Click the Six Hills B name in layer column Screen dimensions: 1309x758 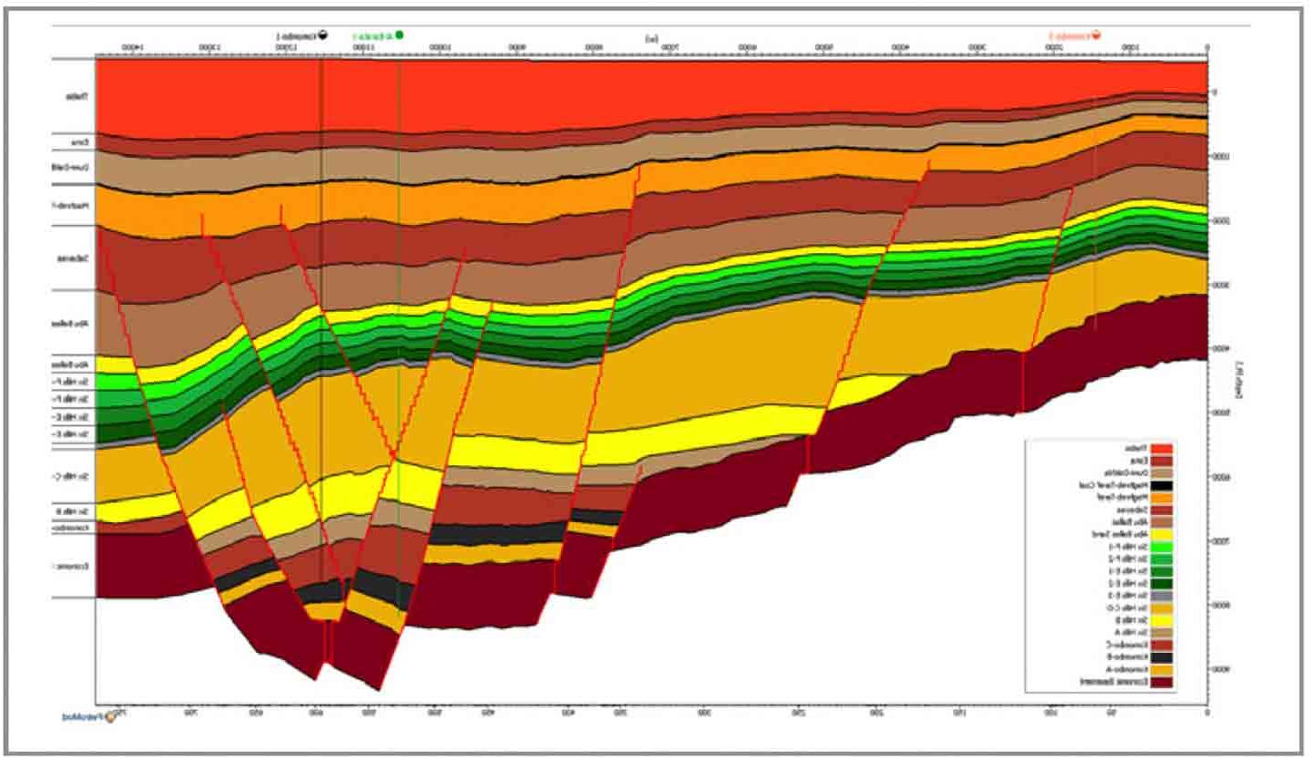coord(71,510)
